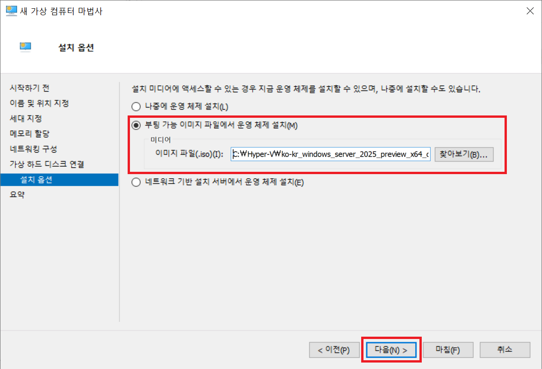Click the 이전 back button
542x369 pixels.
[333, 350]
